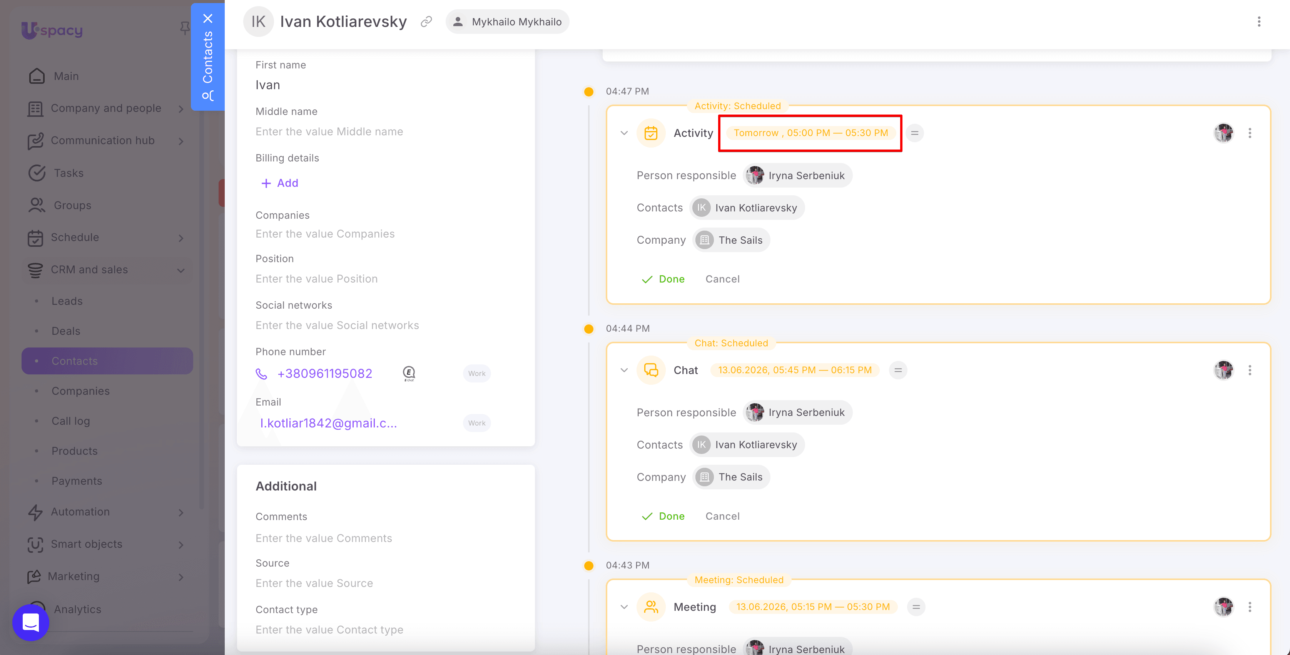The image size is (1290, 655).
Task: Open E-chat icon beside phone number
Action: [409, 374]
